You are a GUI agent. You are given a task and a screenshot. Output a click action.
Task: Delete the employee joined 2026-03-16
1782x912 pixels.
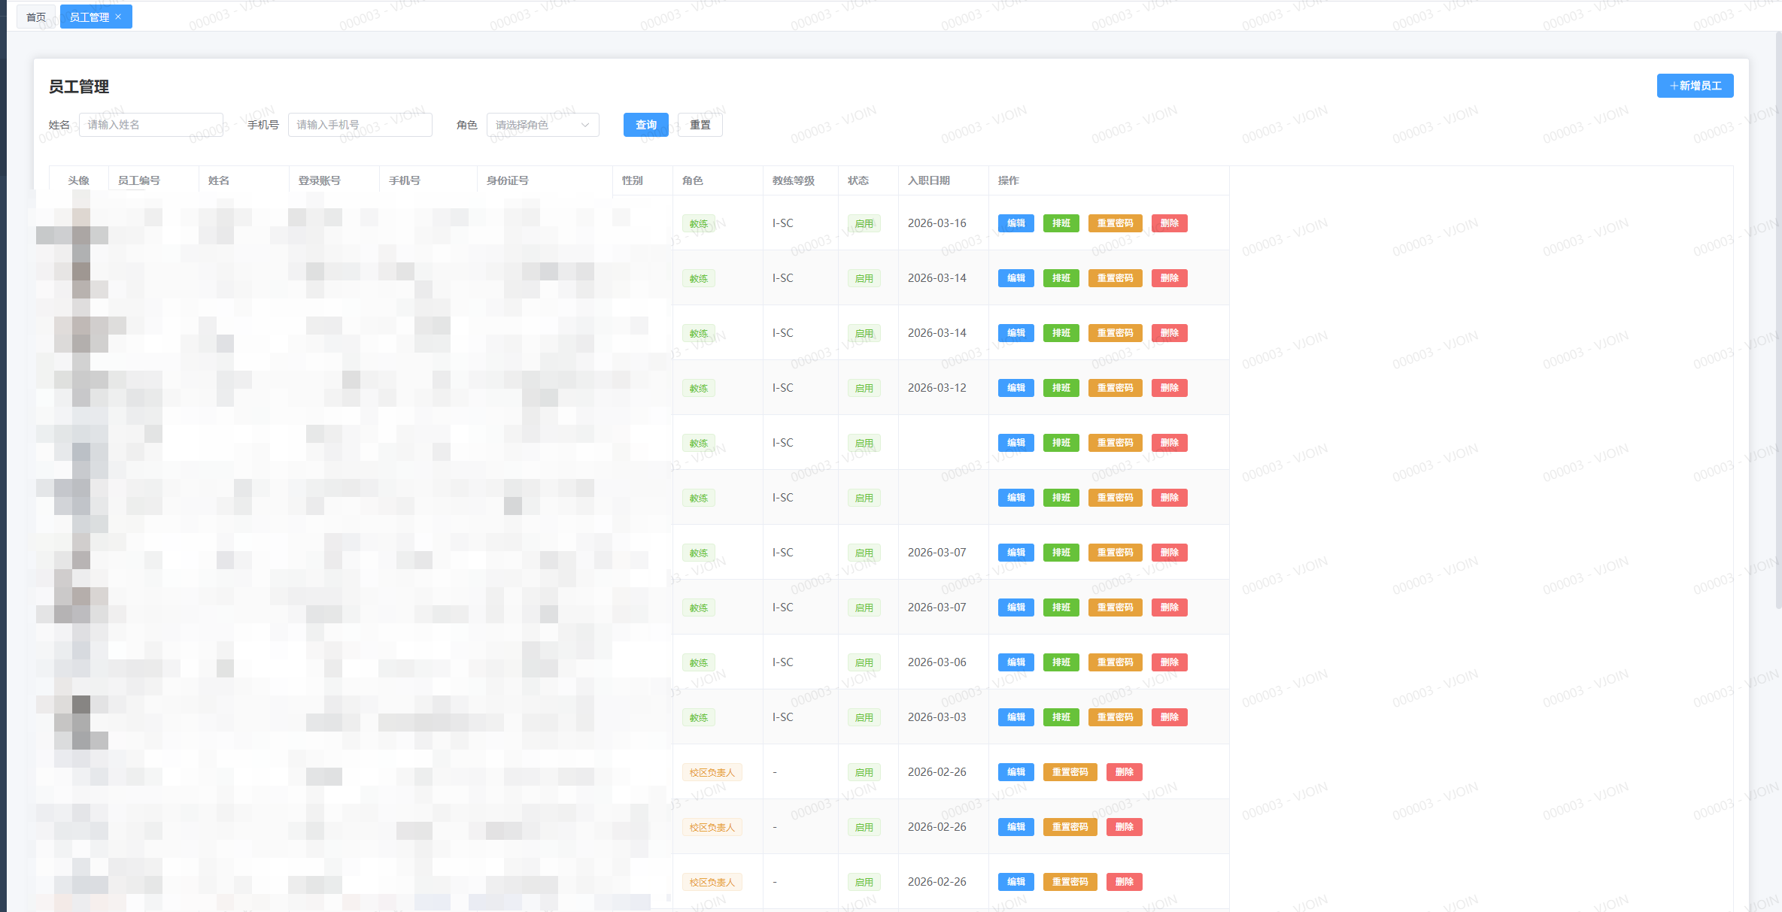[x=1170, y=223]
